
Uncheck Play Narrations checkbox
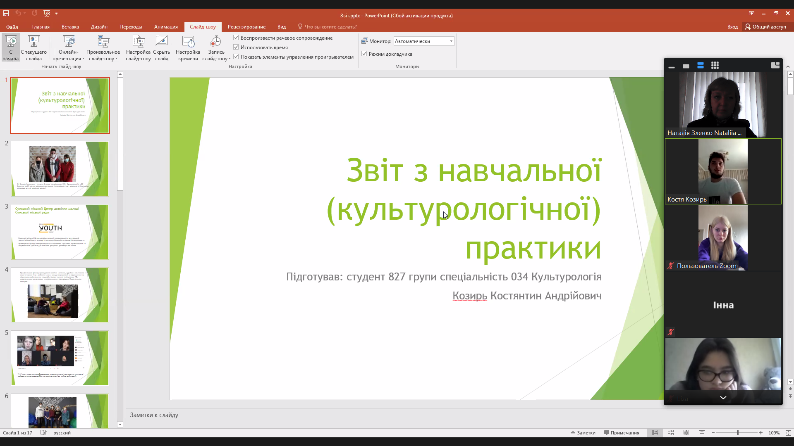(x=236, y=38)
